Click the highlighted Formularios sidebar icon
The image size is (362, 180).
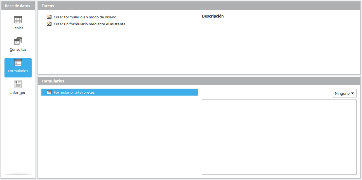18,63
